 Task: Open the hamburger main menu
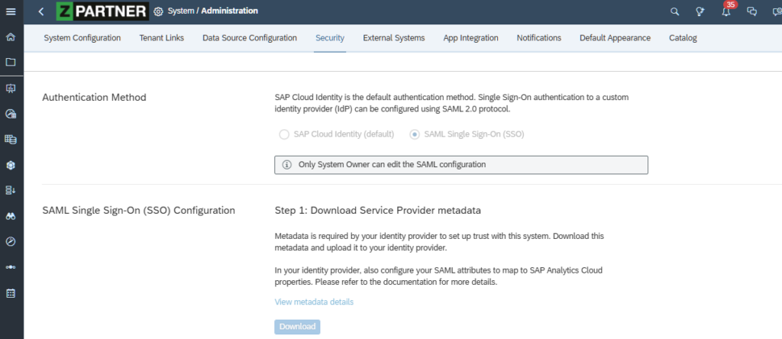pyautogui.click(x=11, y=11)
